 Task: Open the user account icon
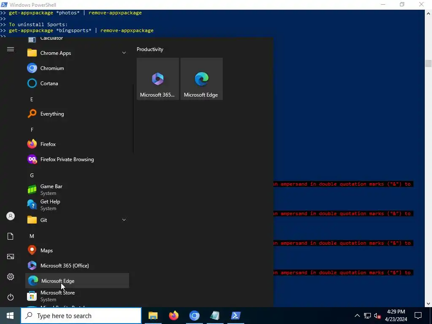(11, 216)
